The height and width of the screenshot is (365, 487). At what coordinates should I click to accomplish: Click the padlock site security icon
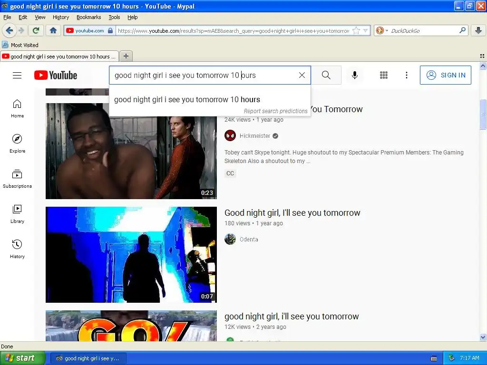[x=110, y=30]
